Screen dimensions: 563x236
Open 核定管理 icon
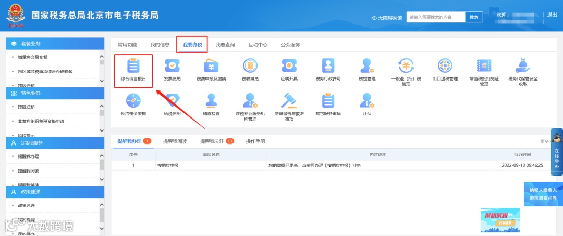point(367,65)
